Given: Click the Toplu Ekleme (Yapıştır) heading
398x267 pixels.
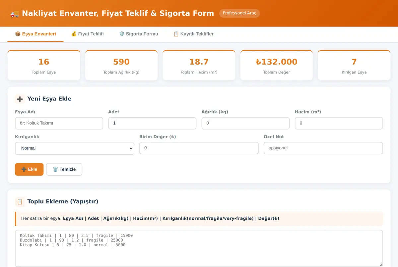Looking at the screenshot, I should 63,201.
